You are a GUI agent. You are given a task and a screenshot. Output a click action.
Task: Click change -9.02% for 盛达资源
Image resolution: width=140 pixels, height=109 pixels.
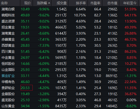point(44,21)
